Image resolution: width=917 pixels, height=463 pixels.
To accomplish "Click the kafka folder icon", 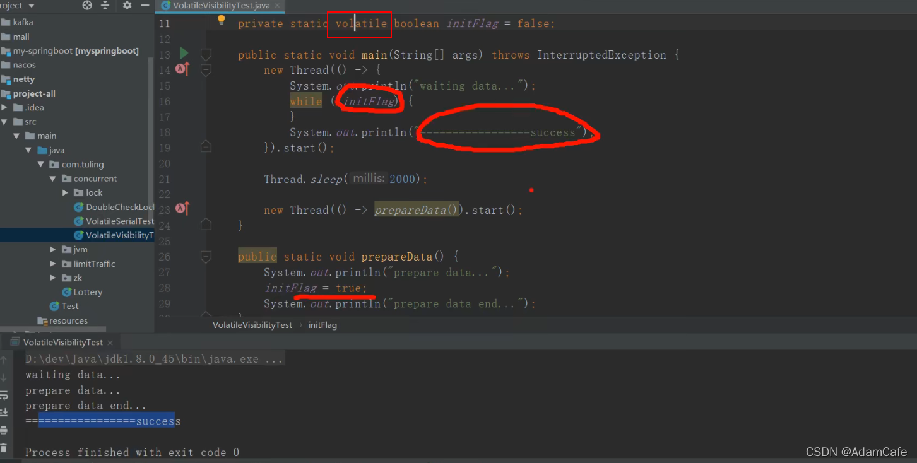I will pyautogui.click(x=6, y=22).
